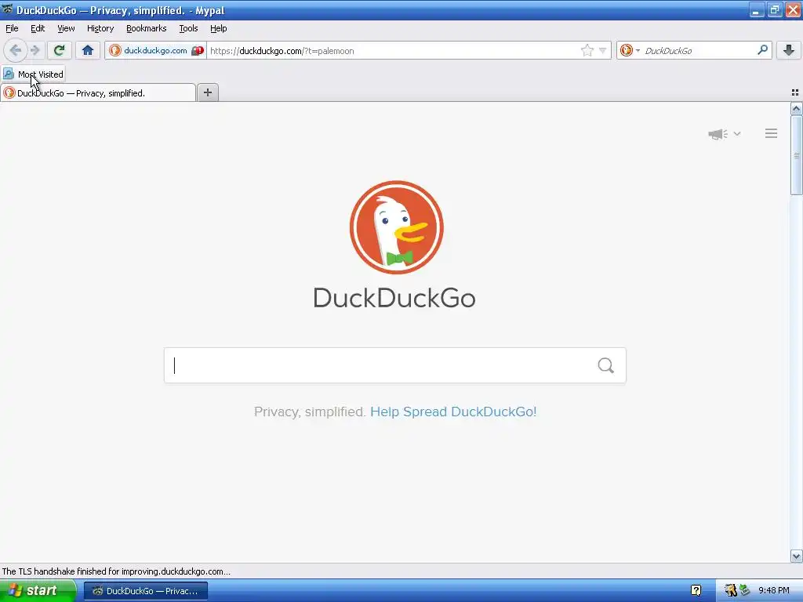Viewport: 803px width, 602px height.
Task: Click the main DuckDuckGo search field
Action: point(395,365)
